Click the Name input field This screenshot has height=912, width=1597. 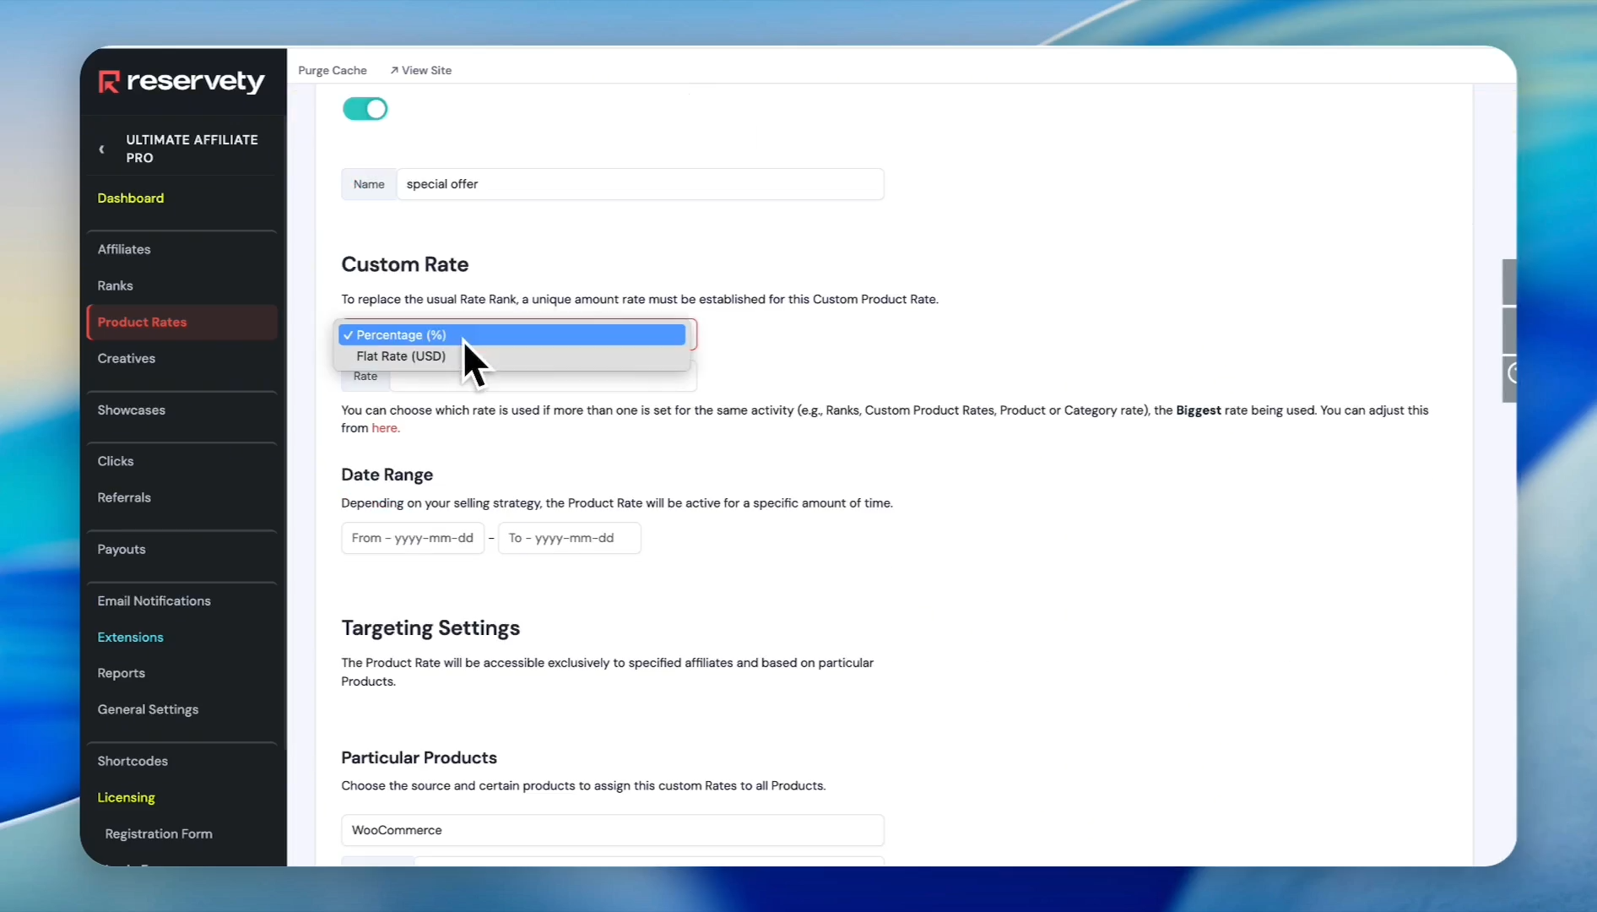[x=639, y=184]
